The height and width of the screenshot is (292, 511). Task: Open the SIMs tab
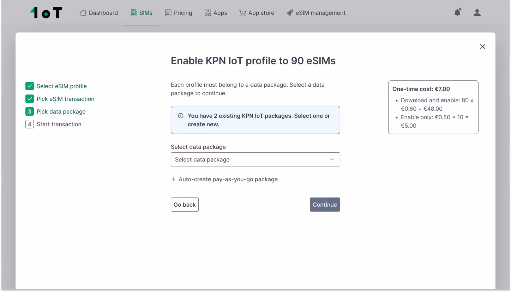(x=141, y=13)
